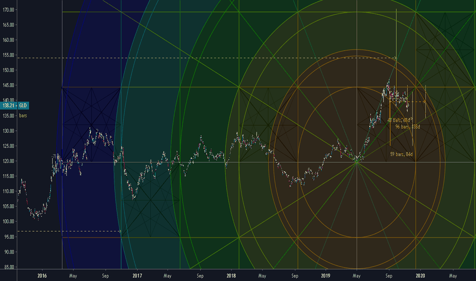The height and width of the screenshot is (281, 476).
Task: Click the 110.00 price axis label
Action: 9,192
